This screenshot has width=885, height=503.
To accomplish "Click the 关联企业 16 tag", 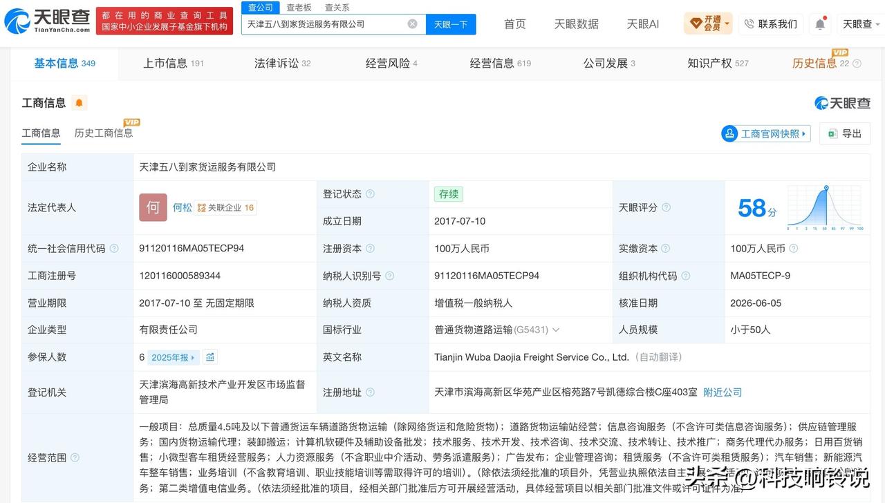I will [x=225, y=207].
